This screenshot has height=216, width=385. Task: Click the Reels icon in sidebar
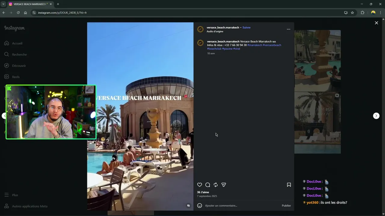(x=7, y=77)
